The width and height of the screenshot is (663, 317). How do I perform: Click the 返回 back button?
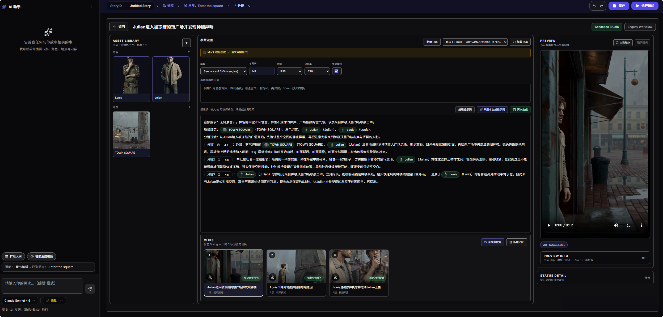click(x=119, y=27)
